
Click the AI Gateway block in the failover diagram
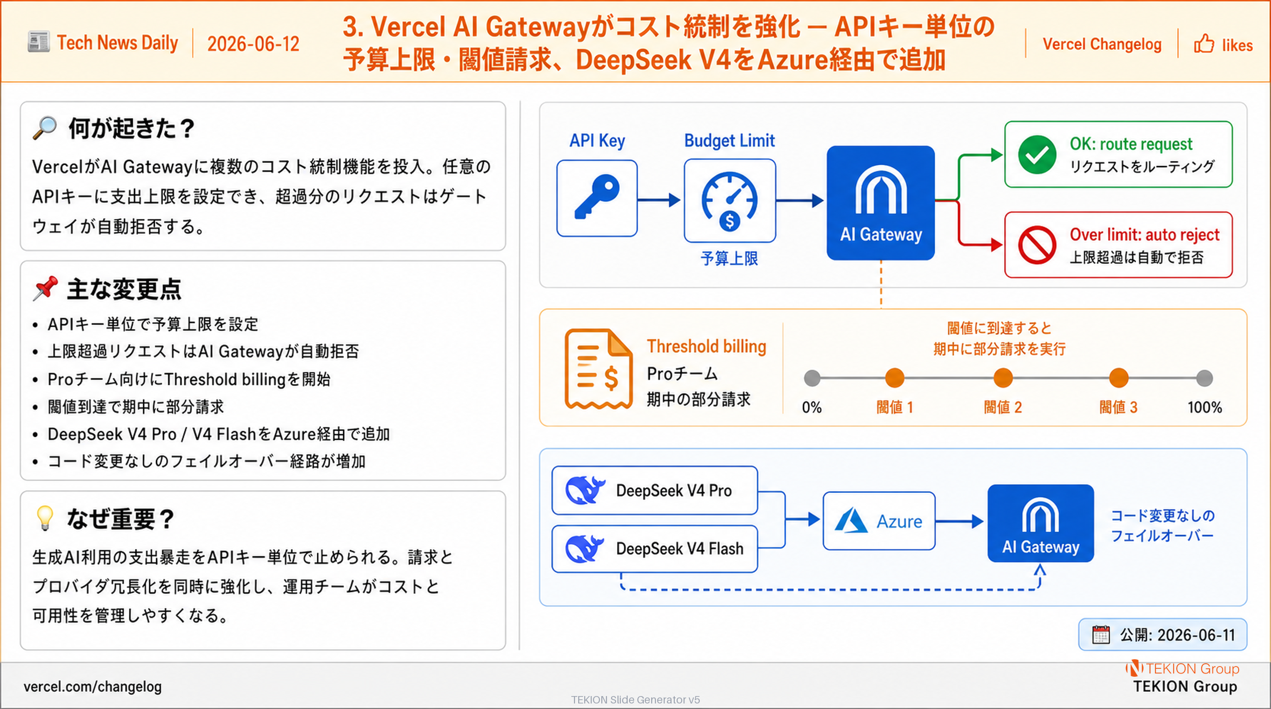click(1041, 523)
